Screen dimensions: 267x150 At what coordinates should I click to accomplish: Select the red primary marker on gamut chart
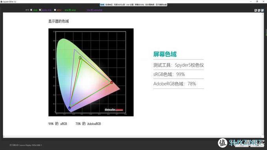(x=112, y=82)
